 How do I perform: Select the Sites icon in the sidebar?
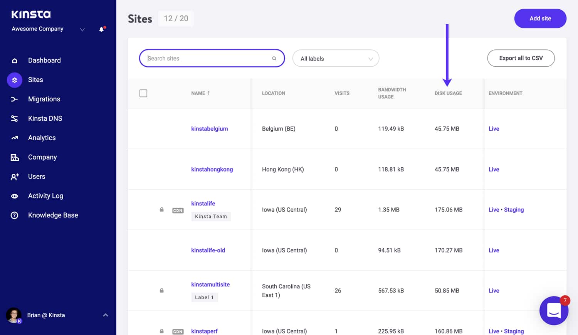click(14, 80)
